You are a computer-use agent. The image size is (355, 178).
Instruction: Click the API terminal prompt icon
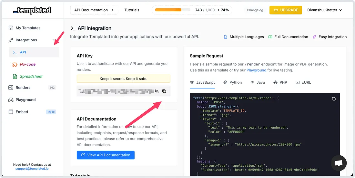pyautogui.click(x=15, y=52)
